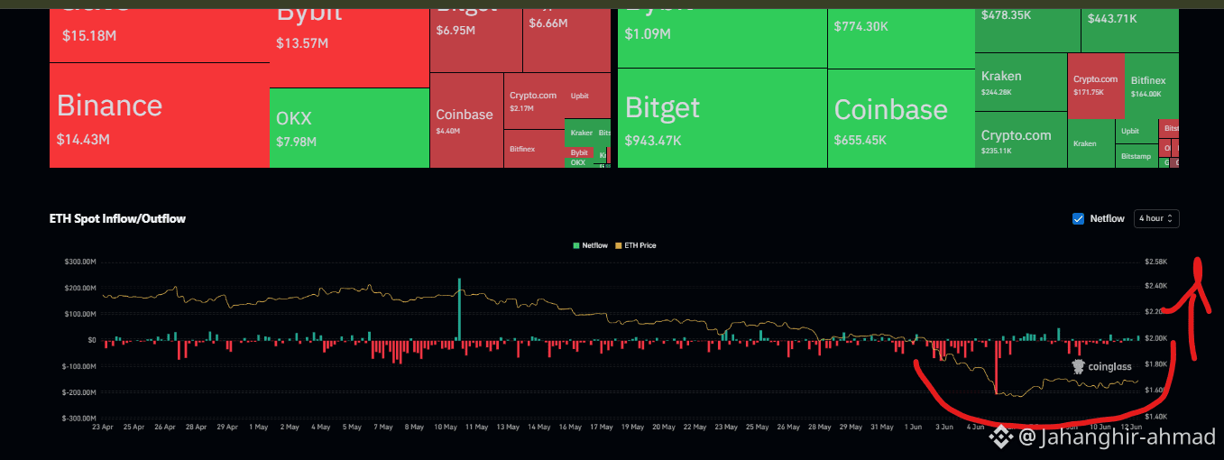Toggle the ETH Price legend item
1224x460 pixels.
[635, 245]
